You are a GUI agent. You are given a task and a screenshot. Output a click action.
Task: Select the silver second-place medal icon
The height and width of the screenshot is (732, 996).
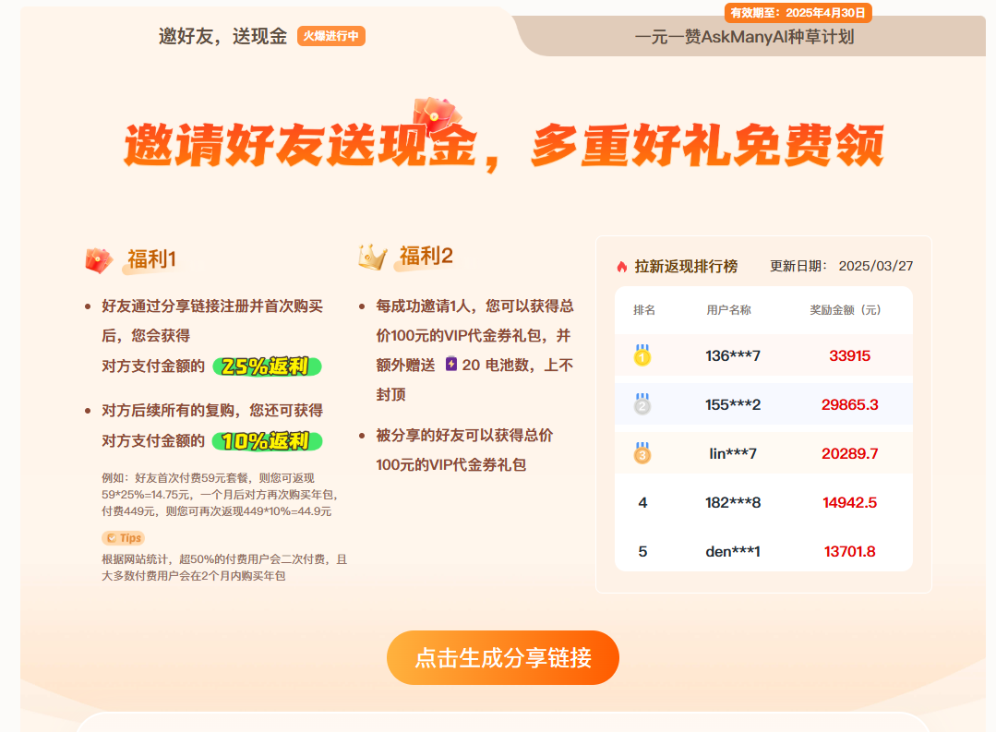(x=642, y=404)
